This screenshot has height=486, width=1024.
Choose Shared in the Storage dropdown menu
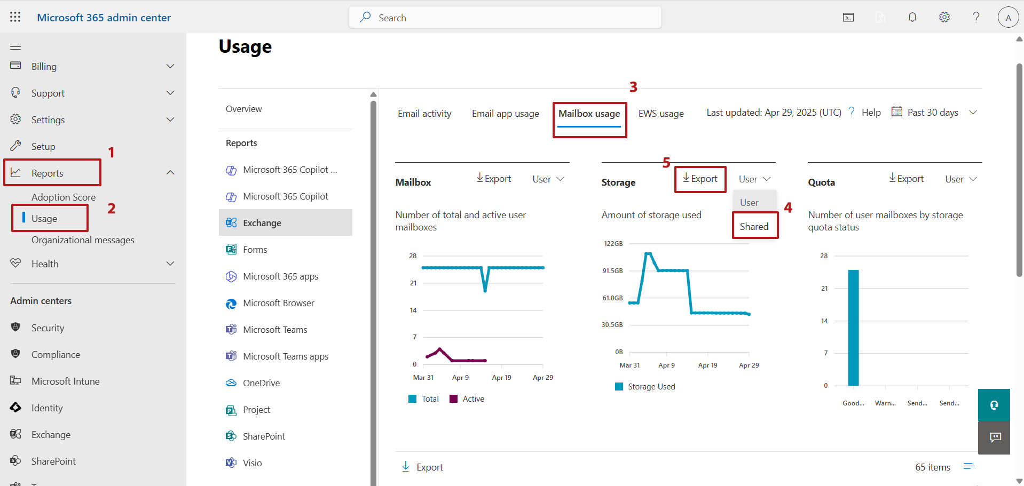click(x=754, y=226)
